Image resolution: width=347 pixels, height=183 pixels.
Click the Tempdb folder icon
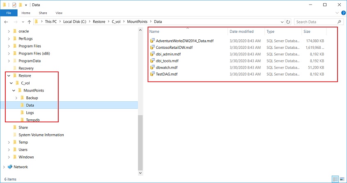[22, 120]
